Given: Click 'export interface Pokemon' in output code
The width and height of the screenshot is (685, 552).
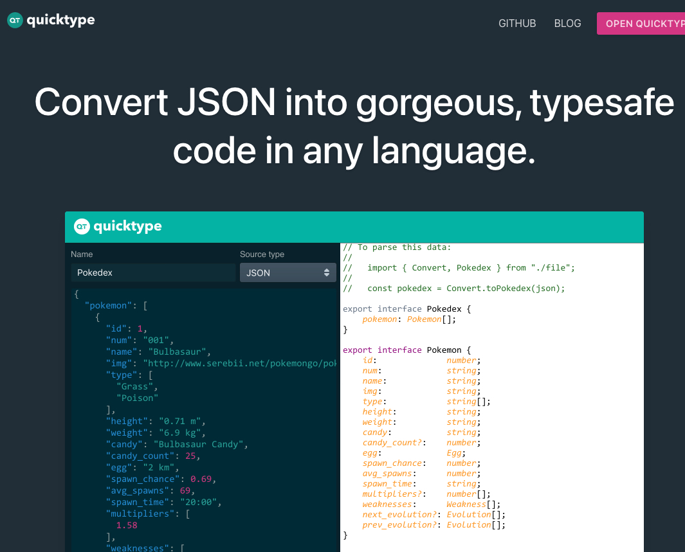Looking at the screenshot, I should (406, 350).
